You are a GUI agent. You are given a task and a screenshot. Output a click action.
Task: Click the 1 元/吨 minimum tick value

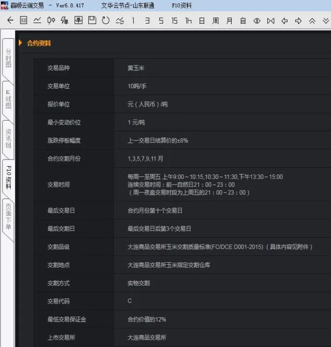(136, 122)
